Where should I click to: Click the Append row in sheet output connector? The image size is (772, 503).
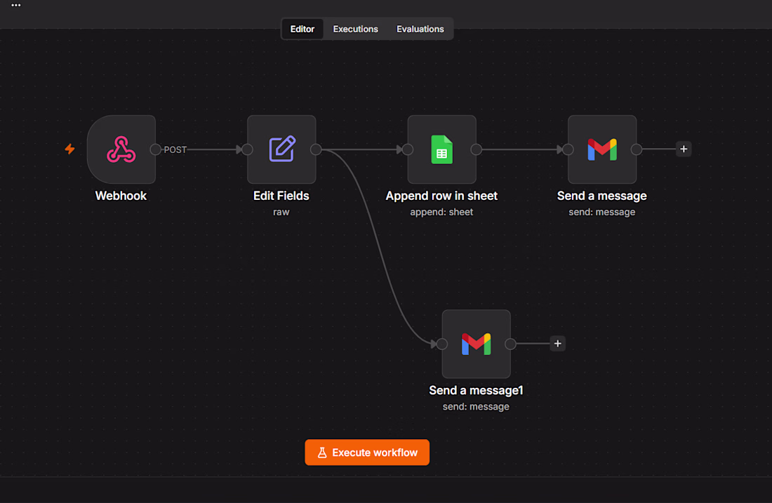[x=476, y=149]
